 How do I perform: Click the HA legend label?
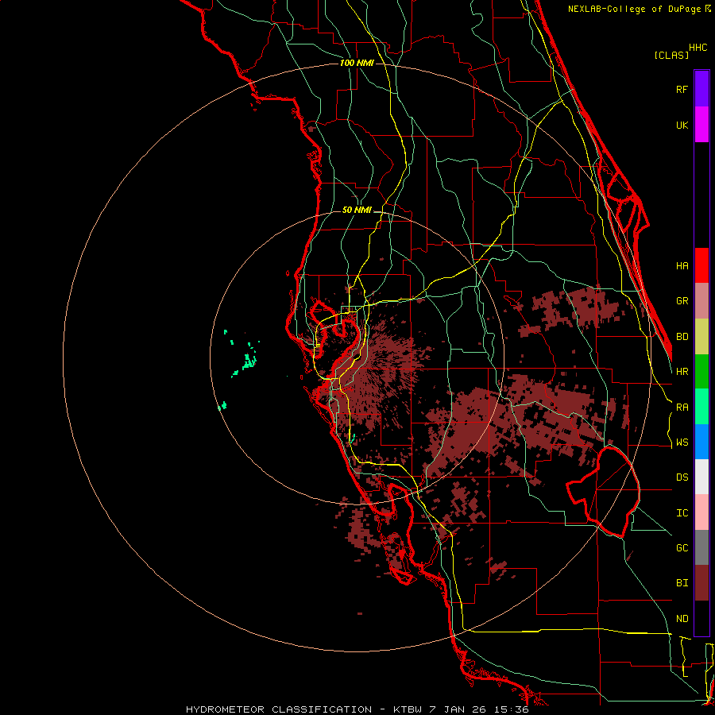[682, 265]
